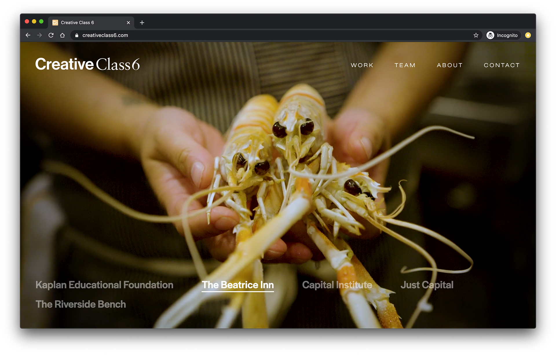Click the green fullscreen window button
Viewport: 556px width, 355px height.
tap(41, 21)
